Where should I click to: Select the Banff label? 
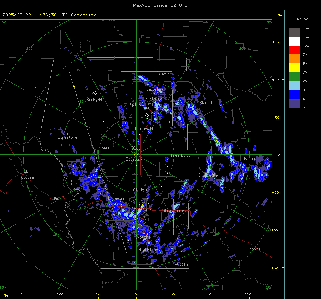pos(59,198)
